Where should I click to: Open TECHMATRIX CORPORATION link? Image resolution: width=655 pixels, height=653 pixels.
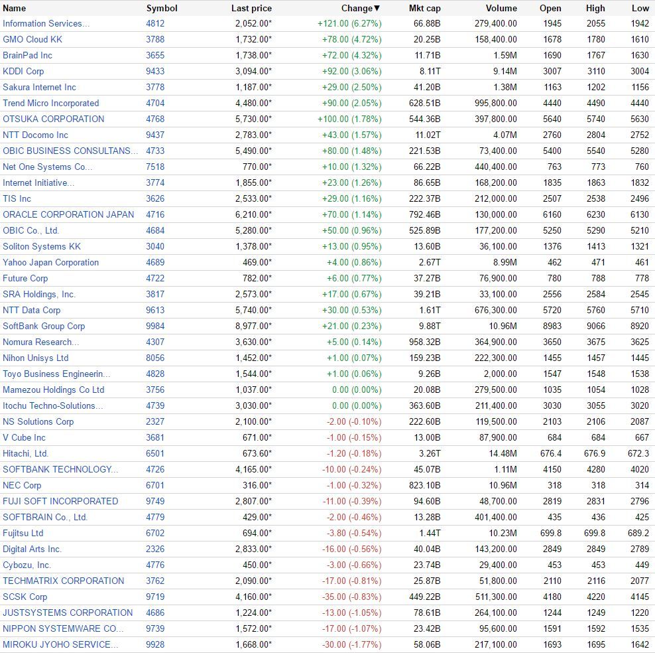[x=64, y=581]
